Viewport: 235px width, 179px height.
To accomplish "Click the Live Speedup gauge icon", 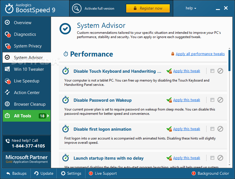I will pyautogui.click(x=8, y=81).
